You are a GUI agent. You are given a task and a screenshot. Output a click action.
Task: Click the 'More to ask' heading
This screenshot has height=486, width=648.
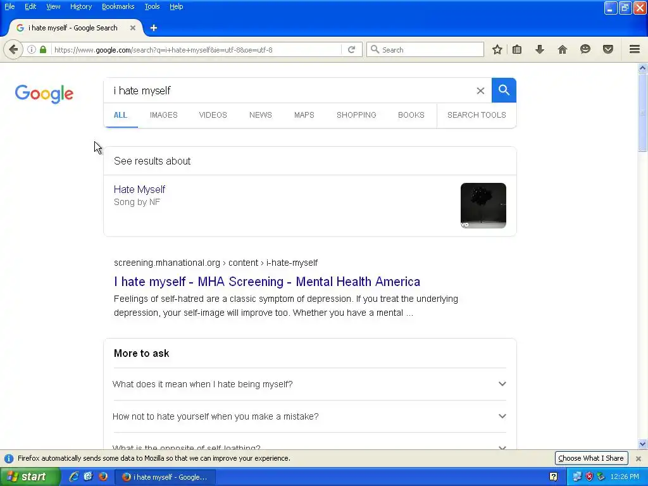(141, 353)
